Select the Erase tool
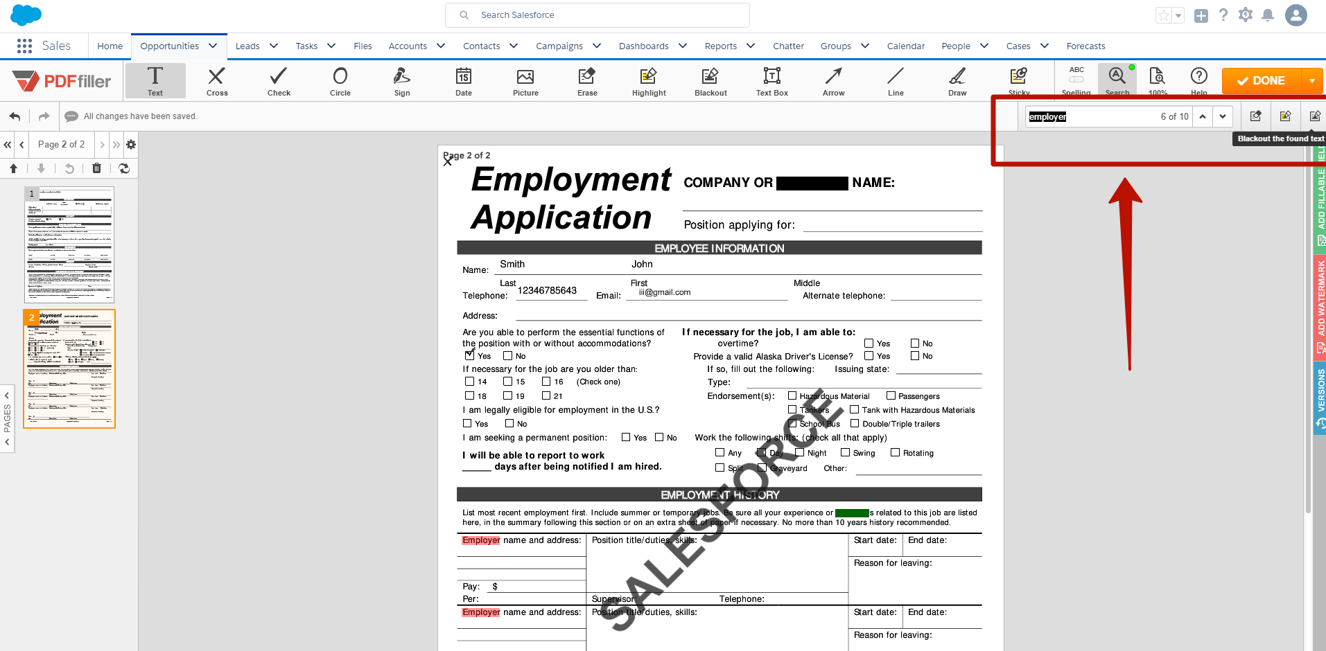Image resolution: width=1326 pixels, height=651 pixels. point(587,81)
